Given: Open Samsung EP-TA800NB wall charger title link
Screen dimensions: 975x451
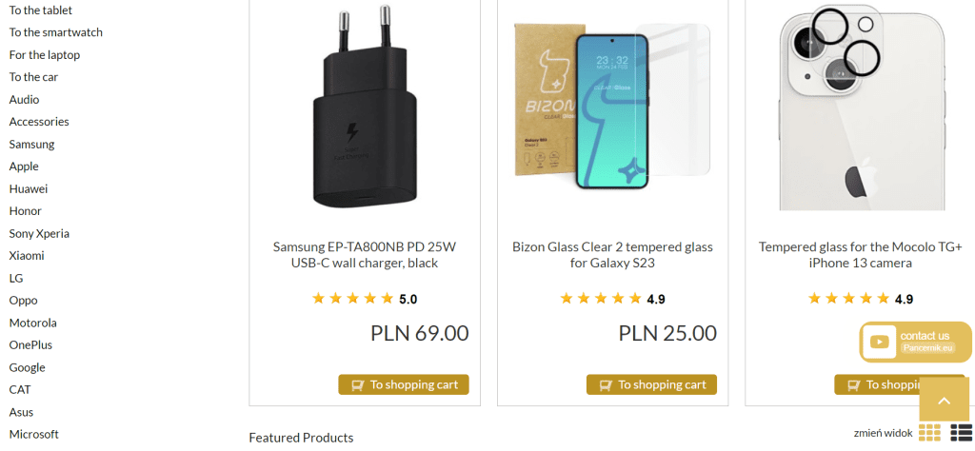Looking at the screenshot, I should 365,254.
